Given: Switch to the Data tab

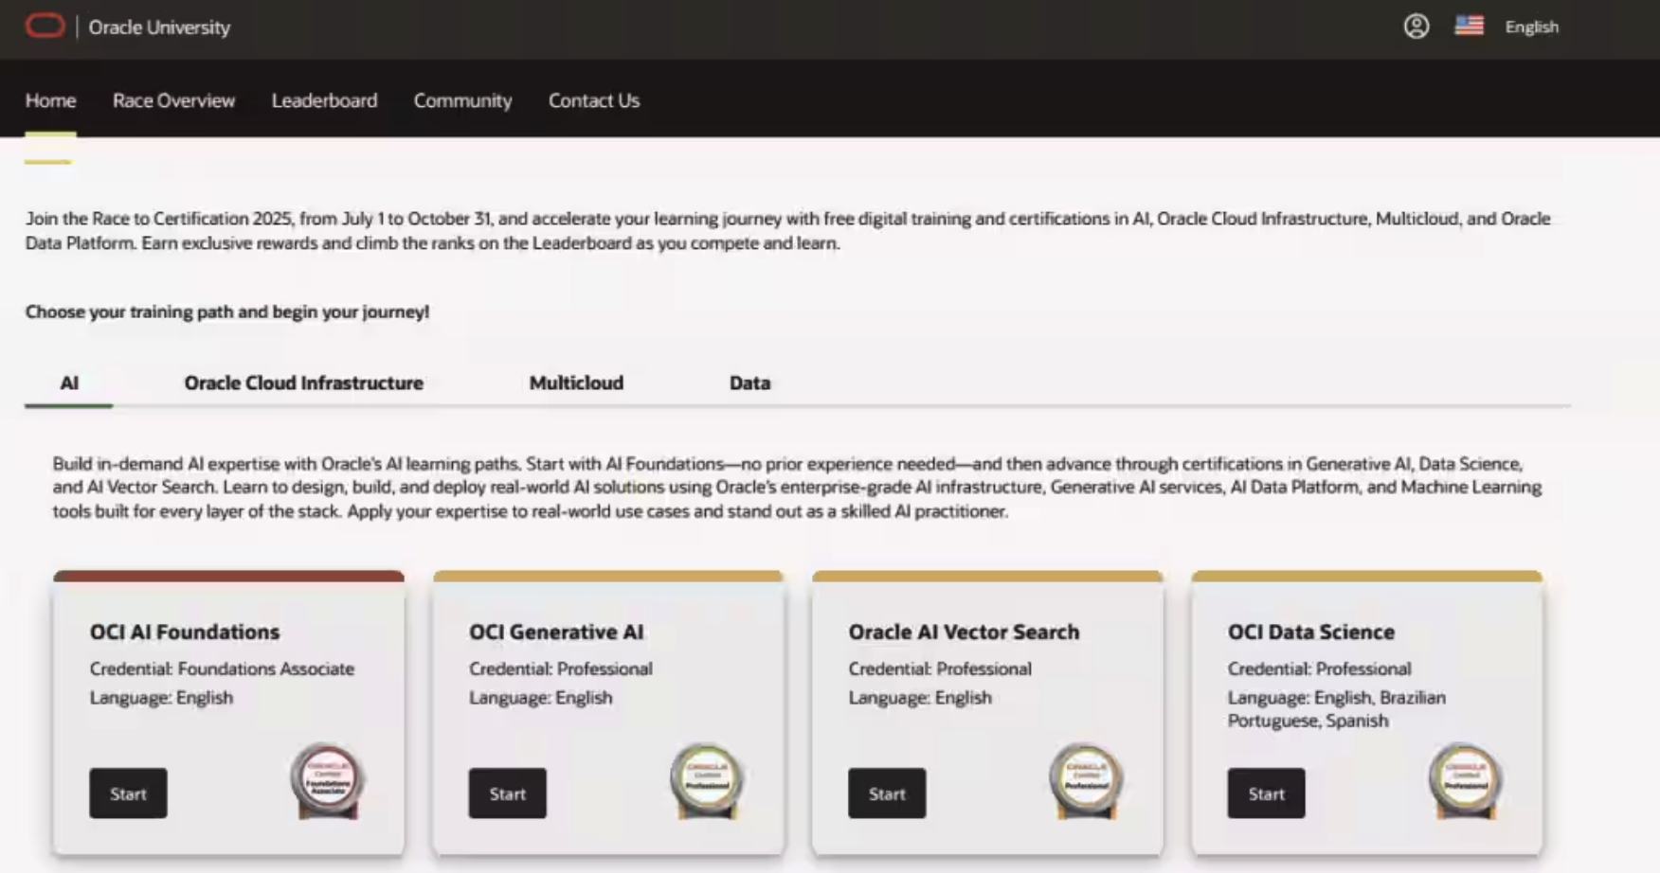Looking at the screenshot, I should click(749, 383).
